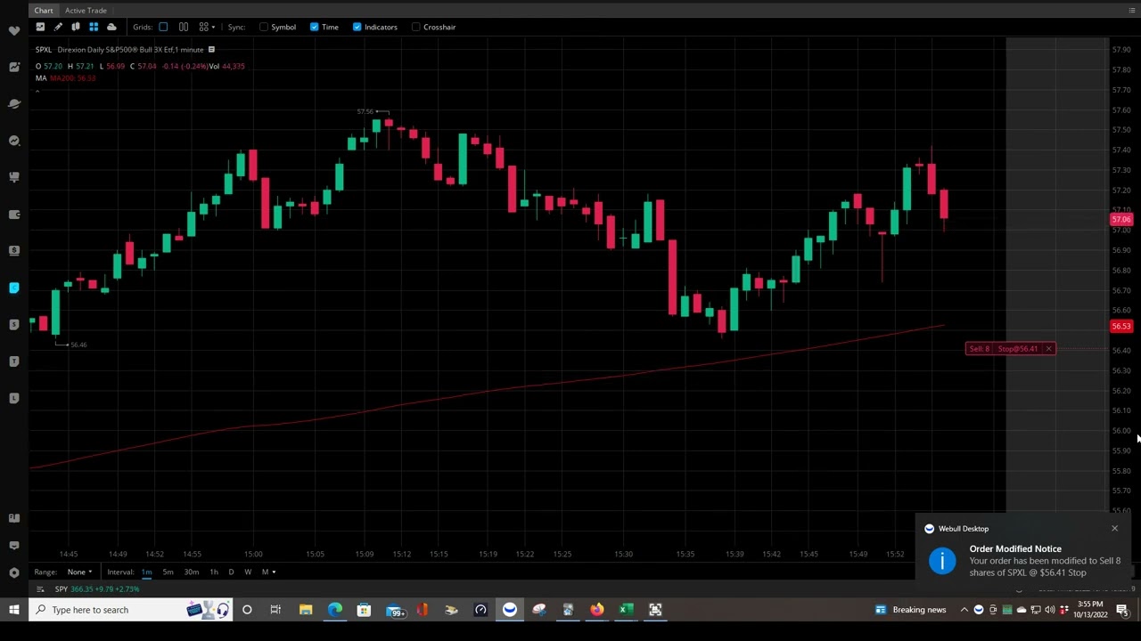Viewport: 1141px width, 641px height.
Task: Dismiss the Webull Desktop notification
Action: [1114, 528]
